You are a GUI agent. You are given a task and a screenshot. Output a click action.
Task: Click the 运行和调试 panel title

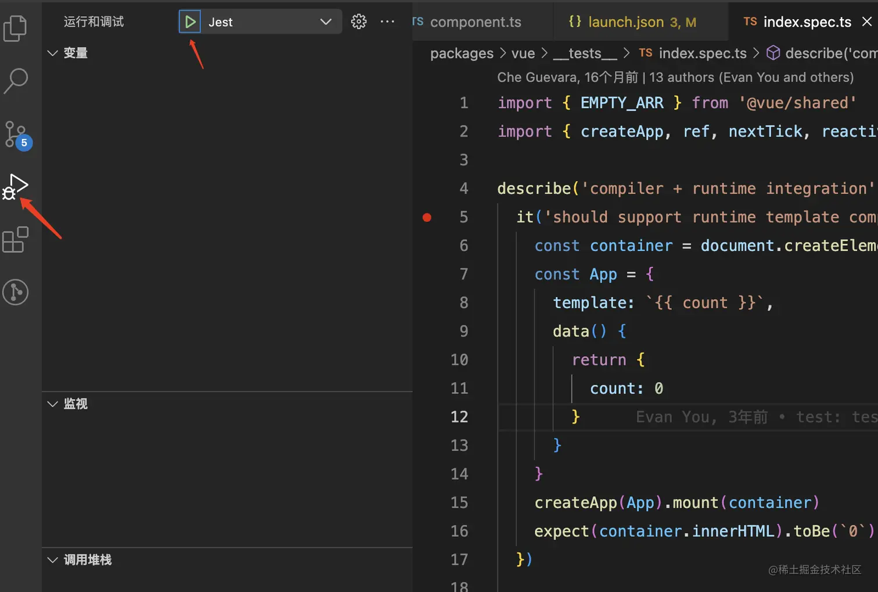pos(93,22)
